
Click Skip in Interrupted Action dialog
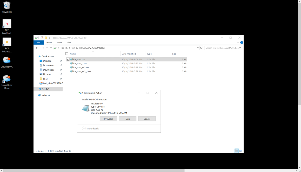(128, 119)
